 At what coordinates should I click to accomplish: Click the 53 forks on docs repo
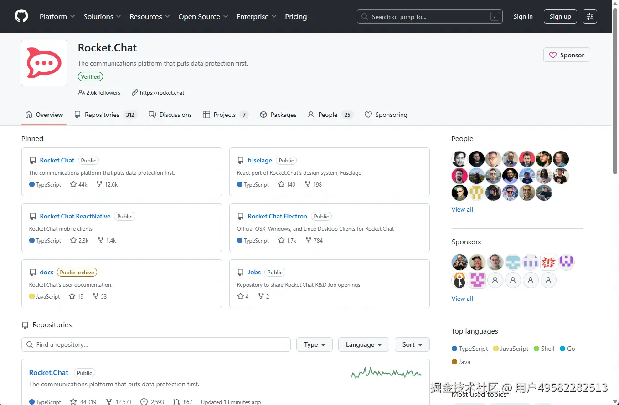coord(99,297)
